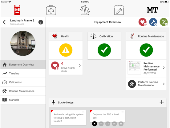
Task: Click the Training Lab B subtitle
Action: point(17,24)
